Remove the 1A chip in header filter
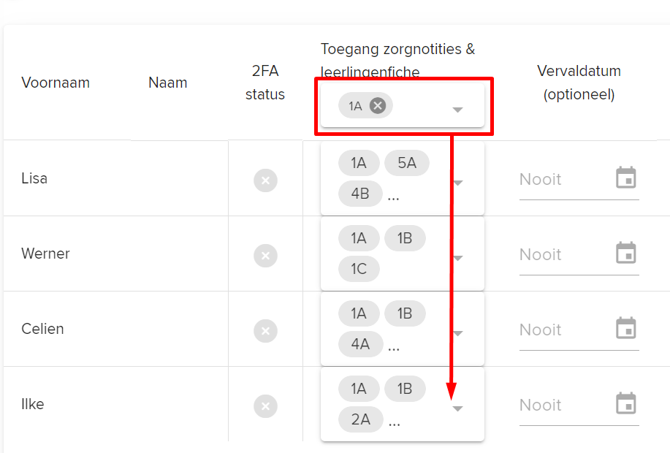This screenshot has width=670, height=453. 378,105
